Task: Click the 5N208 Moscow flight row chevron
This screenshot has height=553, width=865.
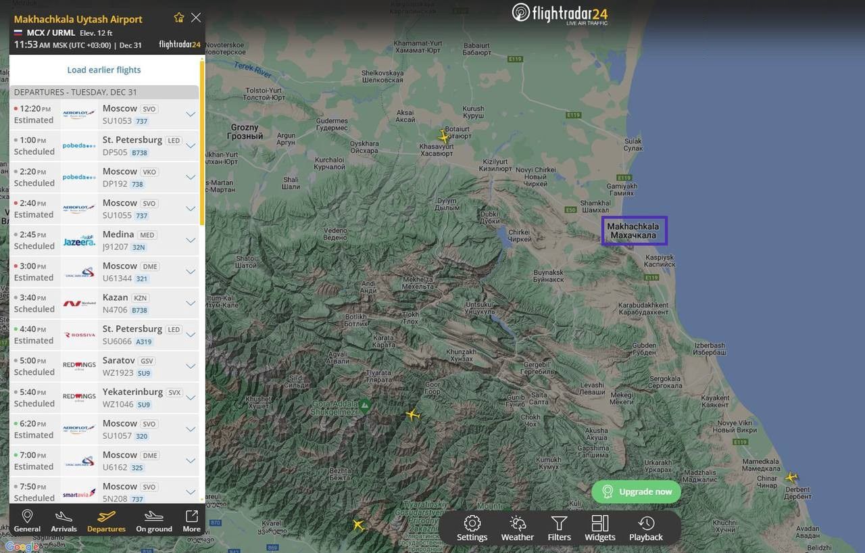Action: 191,492
